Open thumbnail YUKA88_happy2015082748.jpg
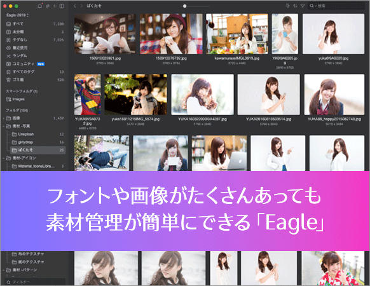This screenshot has height=286, width=370. (334, 95)
